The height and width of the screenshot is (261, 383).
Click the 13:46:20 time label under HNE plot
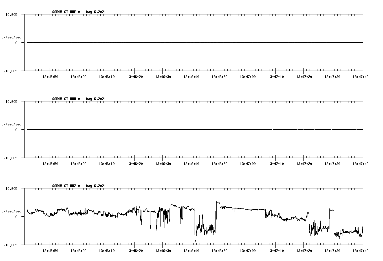[x=135, y=76]
